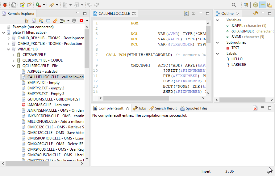
Task: Click the editor horizontal scrollbar thumb
Action: coord(136,98)
